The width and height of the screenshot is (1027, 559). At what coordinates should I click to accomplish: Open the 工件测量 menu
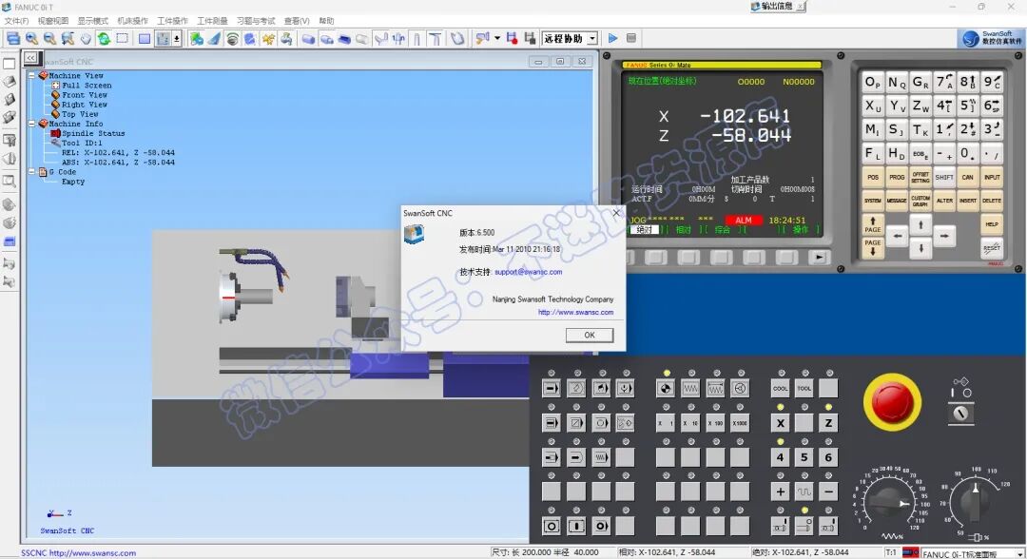tap(213, 21)
